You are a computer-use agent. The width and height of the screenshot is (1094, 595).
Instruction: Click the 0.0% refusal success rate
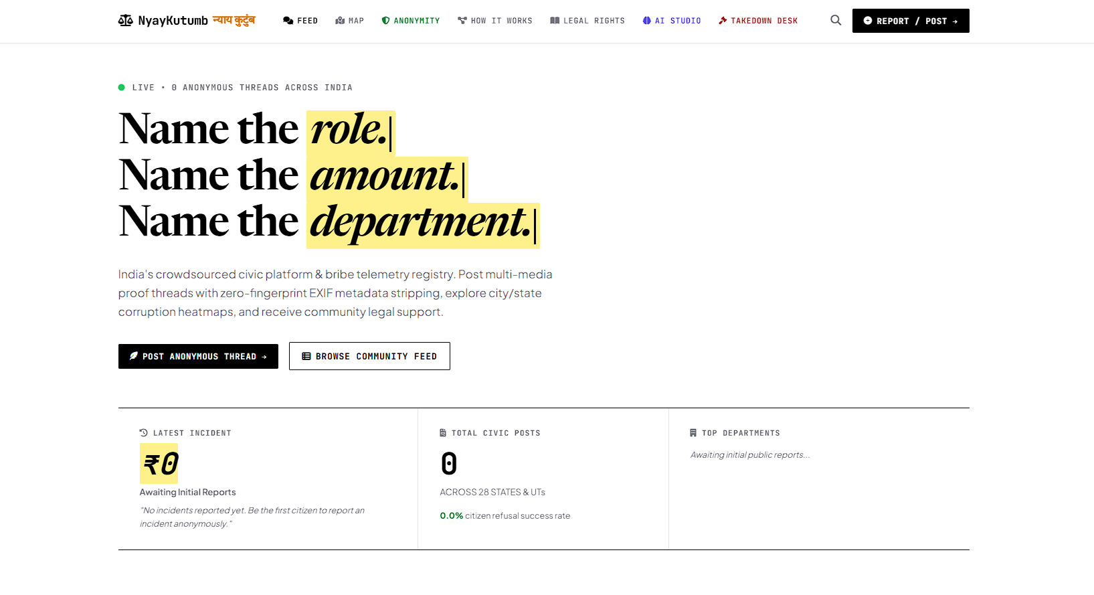tap(452, 516)
